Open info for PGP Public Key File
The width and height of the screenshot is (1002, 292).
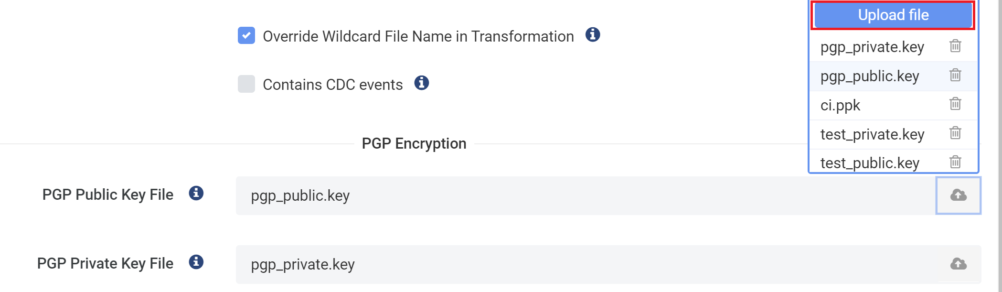tap(195, 194)
